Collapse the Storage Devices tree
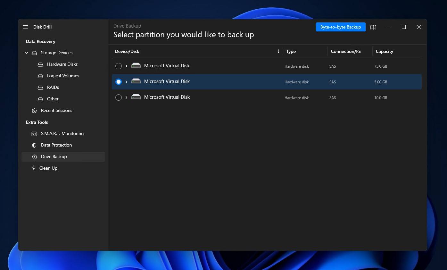The height and width of the screenshot is (270, 447). pyautogui.click(x=27, y=53)
